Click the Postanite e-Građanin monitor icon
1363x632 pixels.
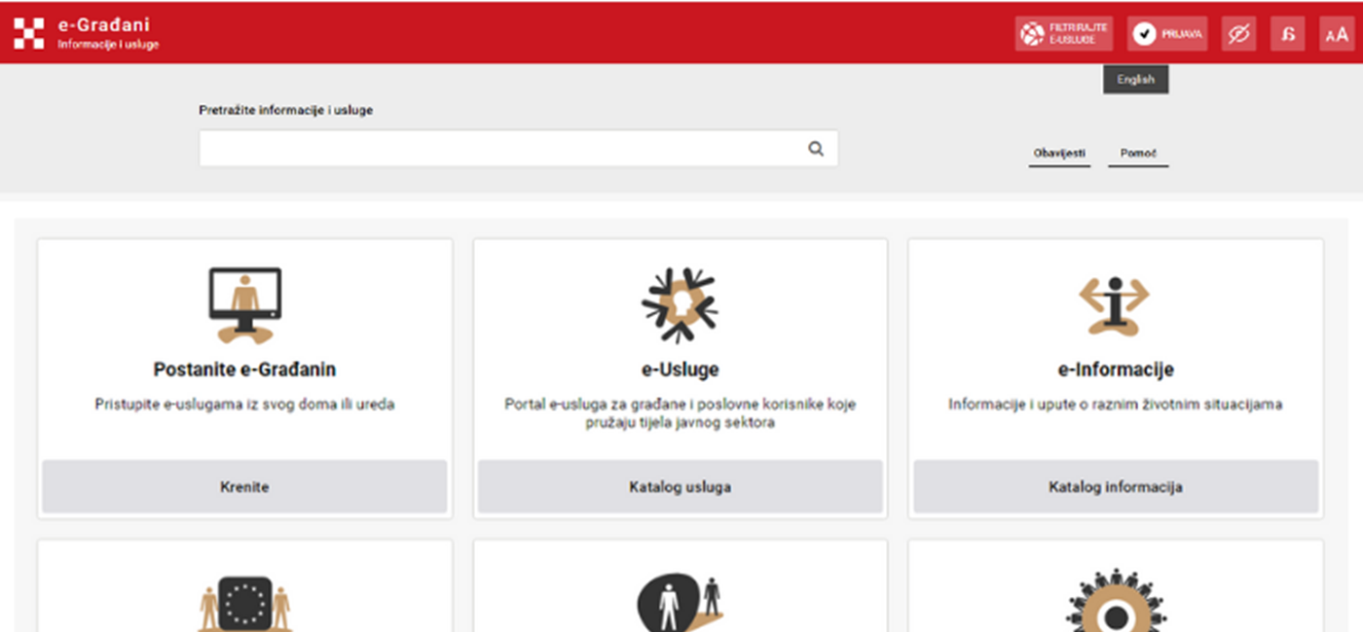click(243, 295)
